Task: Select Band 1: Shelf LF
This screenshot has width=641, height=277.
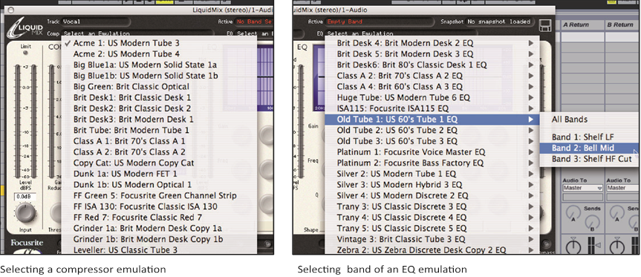Action: click(589, 137)
